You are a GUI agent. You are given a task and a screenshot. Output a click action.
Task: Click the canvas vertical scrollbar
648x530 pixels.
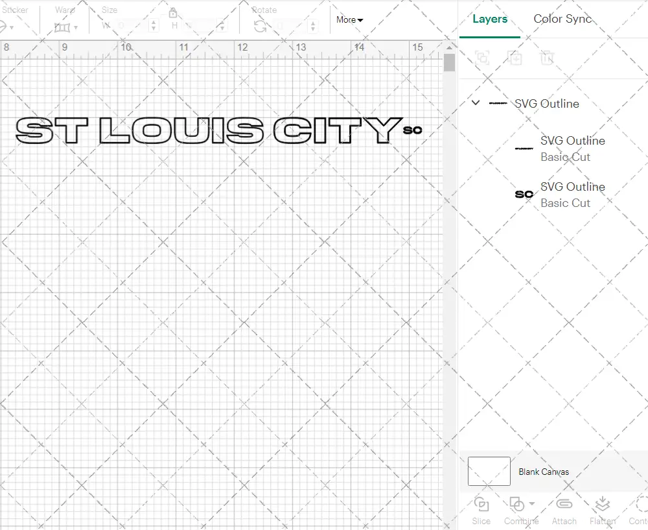449,63
